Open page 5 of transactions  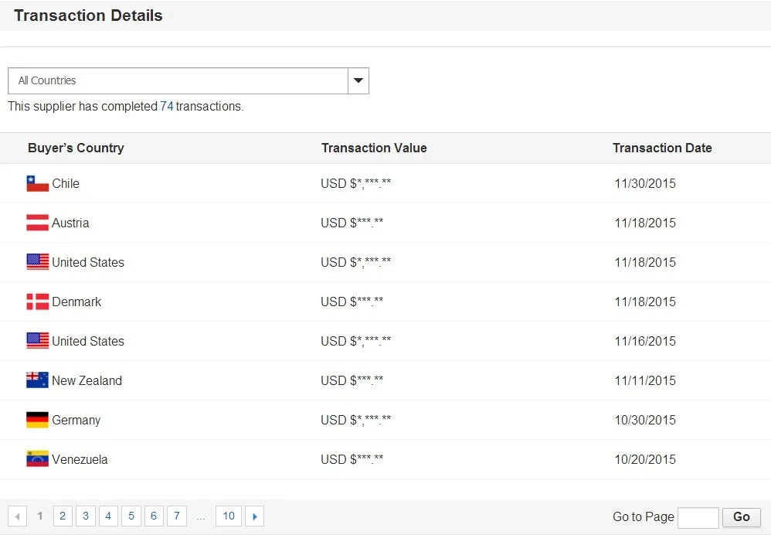131,516
